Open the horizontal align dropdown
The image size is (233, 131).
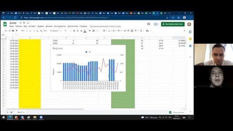pos(105,31)
